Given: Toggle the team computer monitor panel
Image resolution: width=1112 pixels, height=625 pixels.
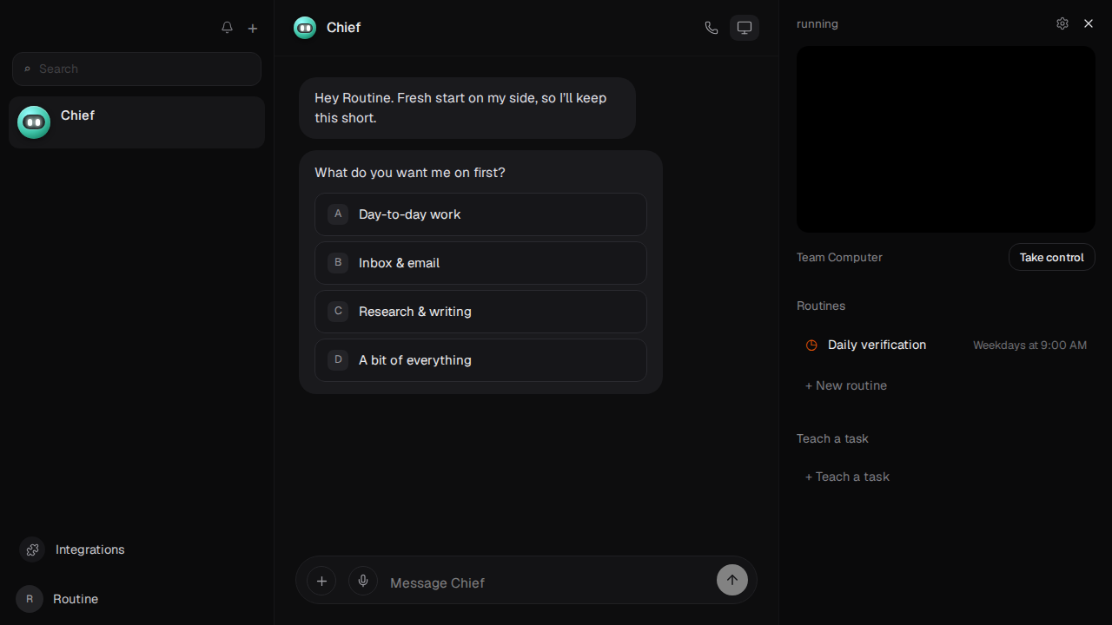Looking at the screenshot, I should coord(745,28).
